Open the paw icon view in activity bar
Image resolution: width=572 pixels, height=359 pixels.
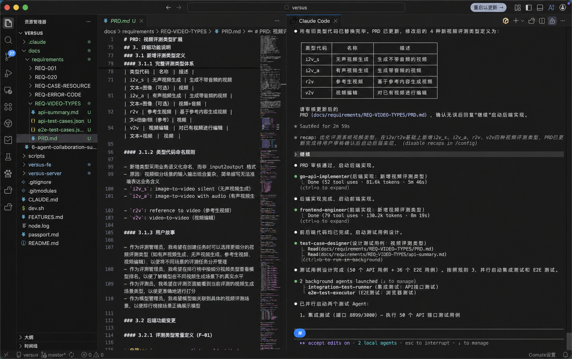[8, 174]
